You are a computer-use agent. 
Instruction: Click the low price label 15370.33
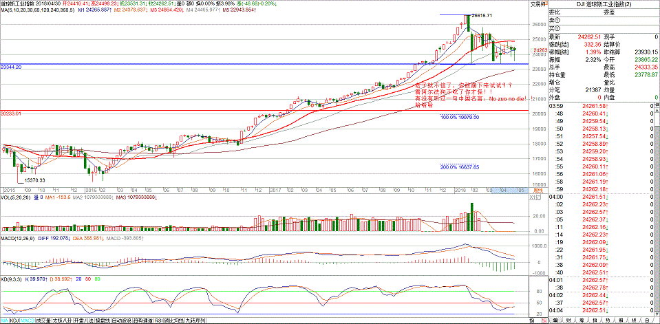35,180
